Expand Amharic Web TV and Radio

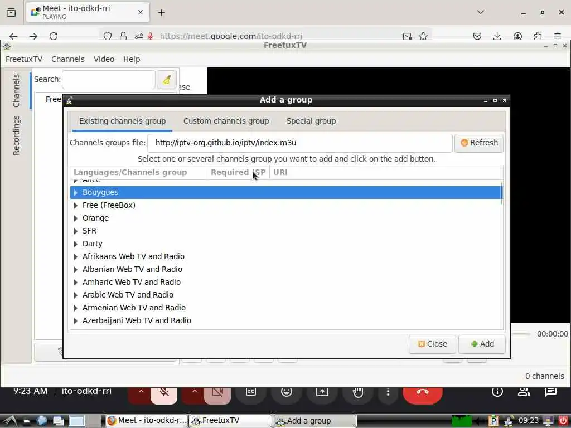coord(76,282)
